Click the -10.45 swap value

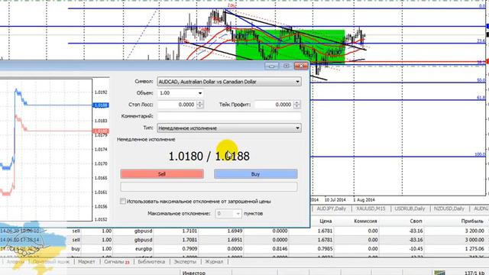pos(416,249)
